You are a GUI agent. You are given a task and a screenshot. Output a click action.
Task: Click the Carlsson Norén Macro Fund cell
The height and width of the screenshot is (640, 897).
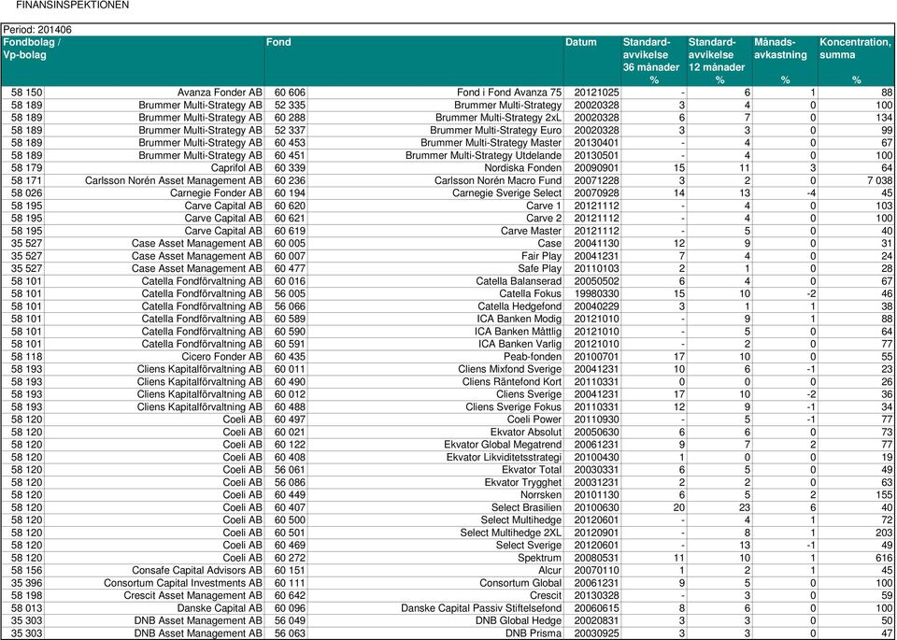498,180
